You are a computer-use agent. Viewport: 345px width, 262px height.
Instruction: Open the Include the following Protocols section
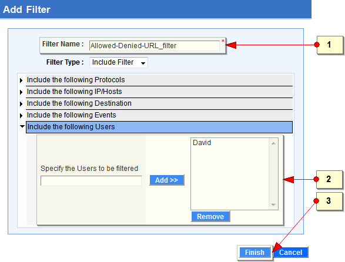pyautogui.click(x=159, y=80)
